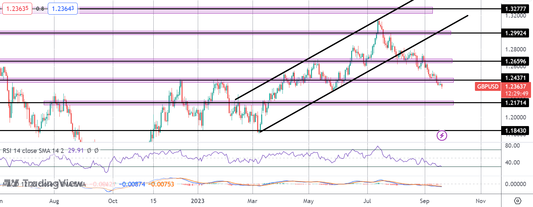This screenshot has height=207, width=533.
Task: Click the Oct label on time axis
Action: coord(113,201)
